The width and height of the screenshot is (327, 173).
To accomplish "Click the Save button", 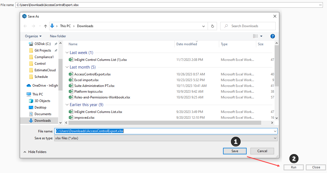I will tap(235, 151).
